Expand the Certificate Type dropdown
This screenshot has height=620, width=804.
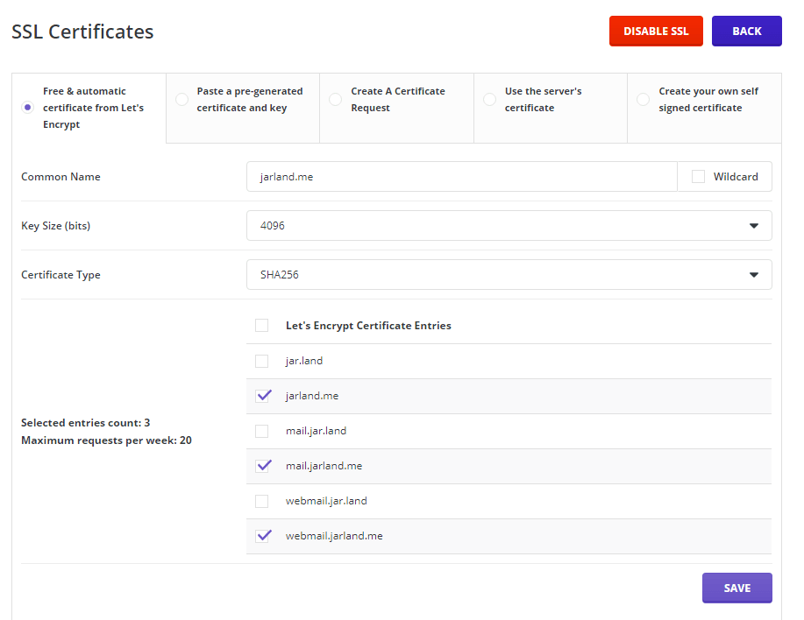click(509, 275)
